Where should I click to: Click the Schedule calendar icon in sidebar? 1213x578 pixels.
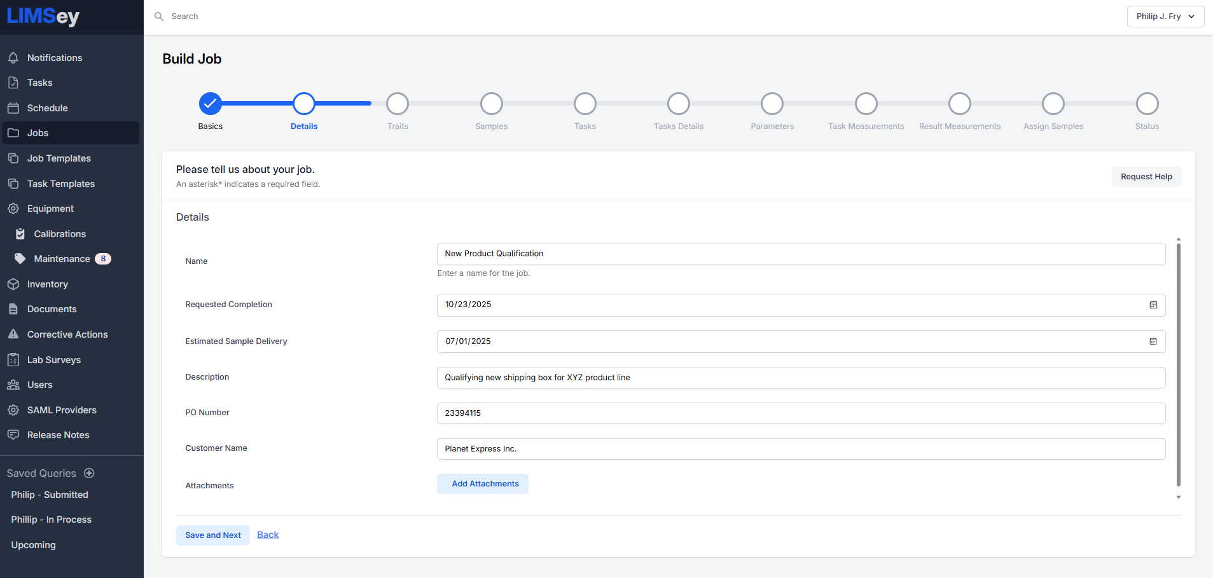(13, 108)
